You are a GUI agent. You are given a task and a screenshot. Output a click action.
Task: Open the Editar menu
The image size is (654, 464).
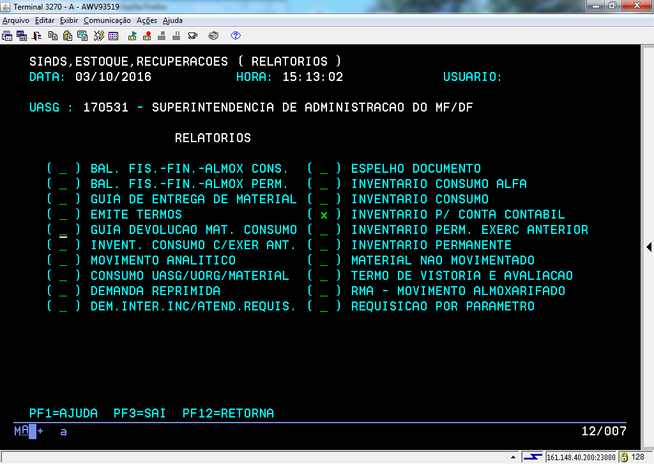pyautogui.click(x=45, y=20)
